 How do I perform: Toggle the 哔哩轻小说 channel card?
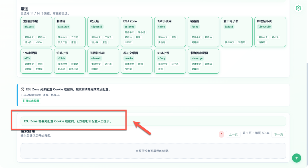[270, 32]
